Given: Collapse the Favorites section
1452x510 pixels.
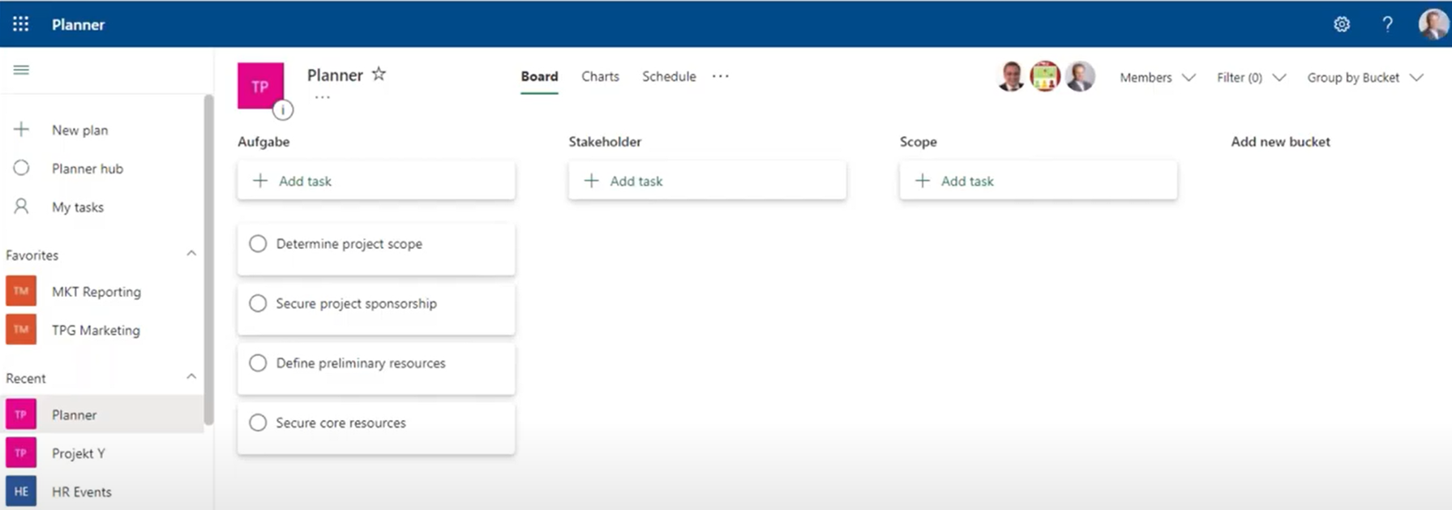Looking at the screenshot, I should (191, 254).
